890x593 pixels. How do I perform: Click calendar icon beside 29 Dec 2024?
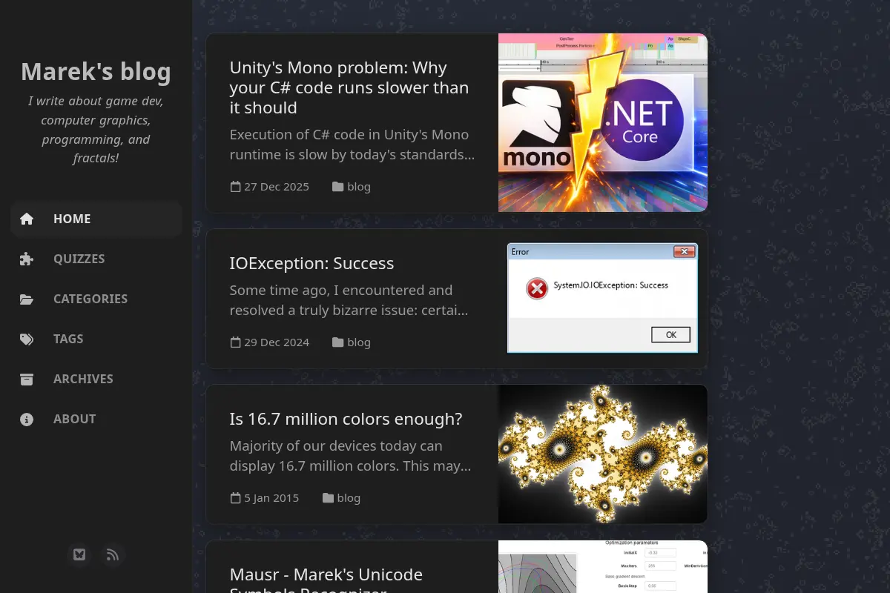(x=235, y=342)
